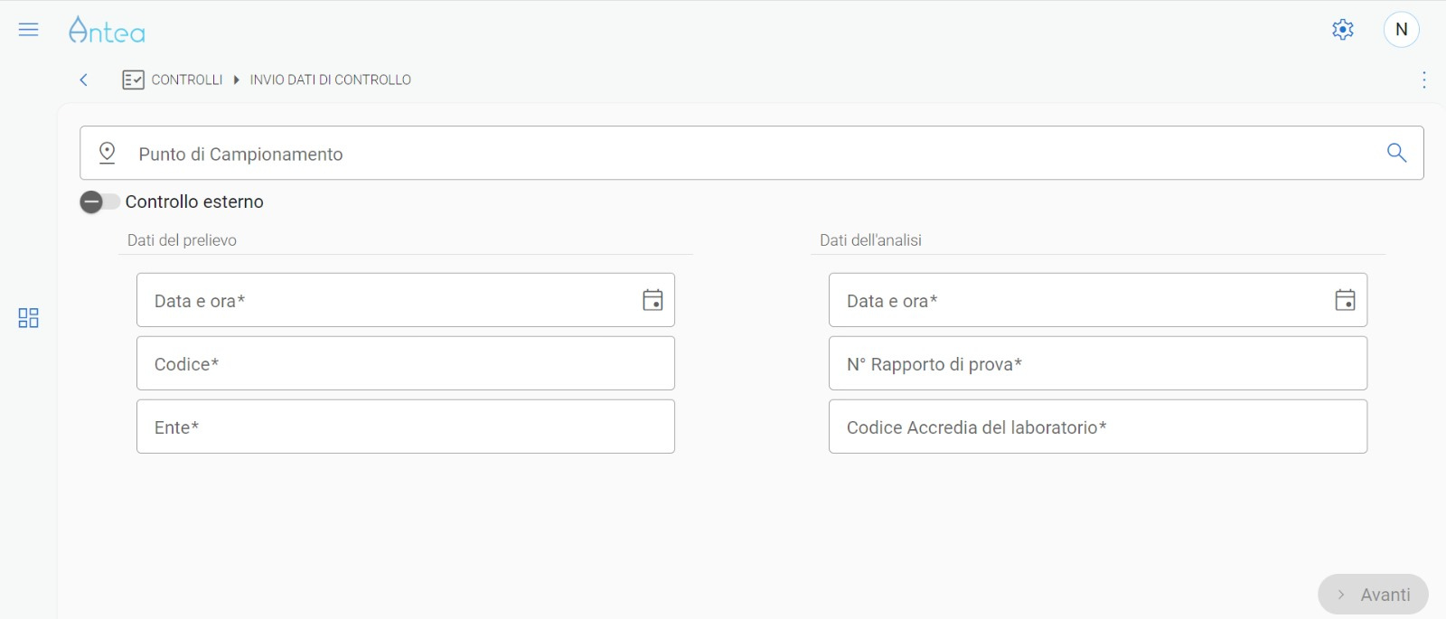
Task: Focus the N° Rapporto di prova field
Action: (x=1098, y=363)
